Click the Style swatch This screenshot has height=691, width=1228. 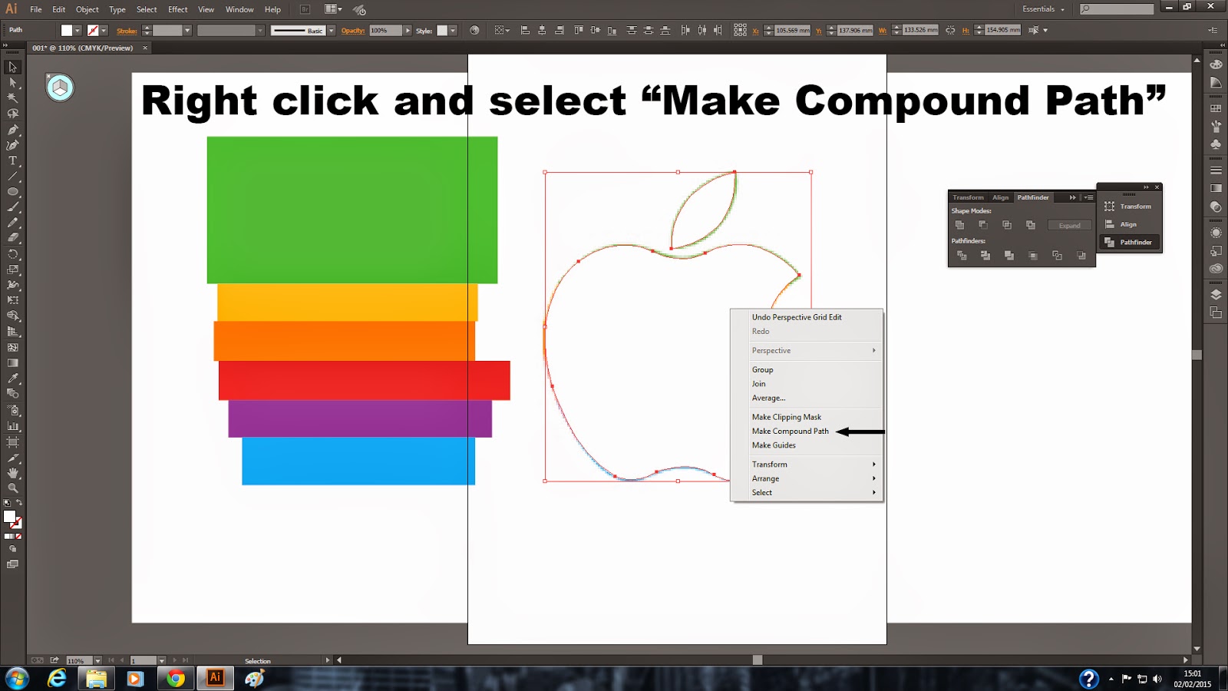442,31
